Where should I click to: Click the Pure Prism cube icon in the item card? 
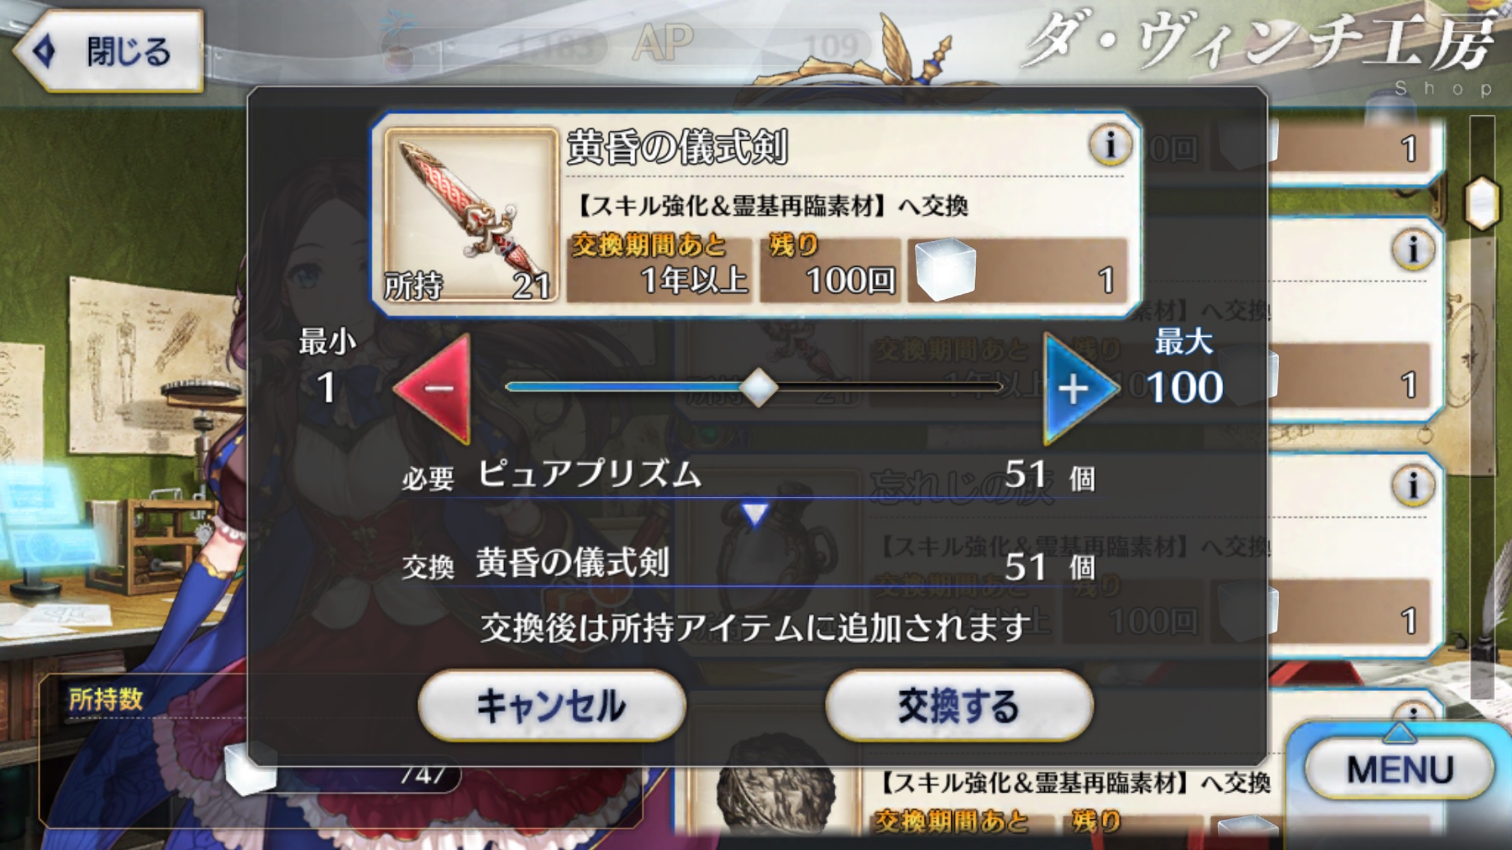(945, 269)
